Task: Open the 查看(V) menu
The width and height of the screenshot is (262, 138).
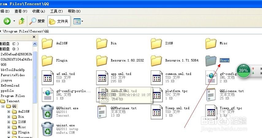Action: coord(21,11)
